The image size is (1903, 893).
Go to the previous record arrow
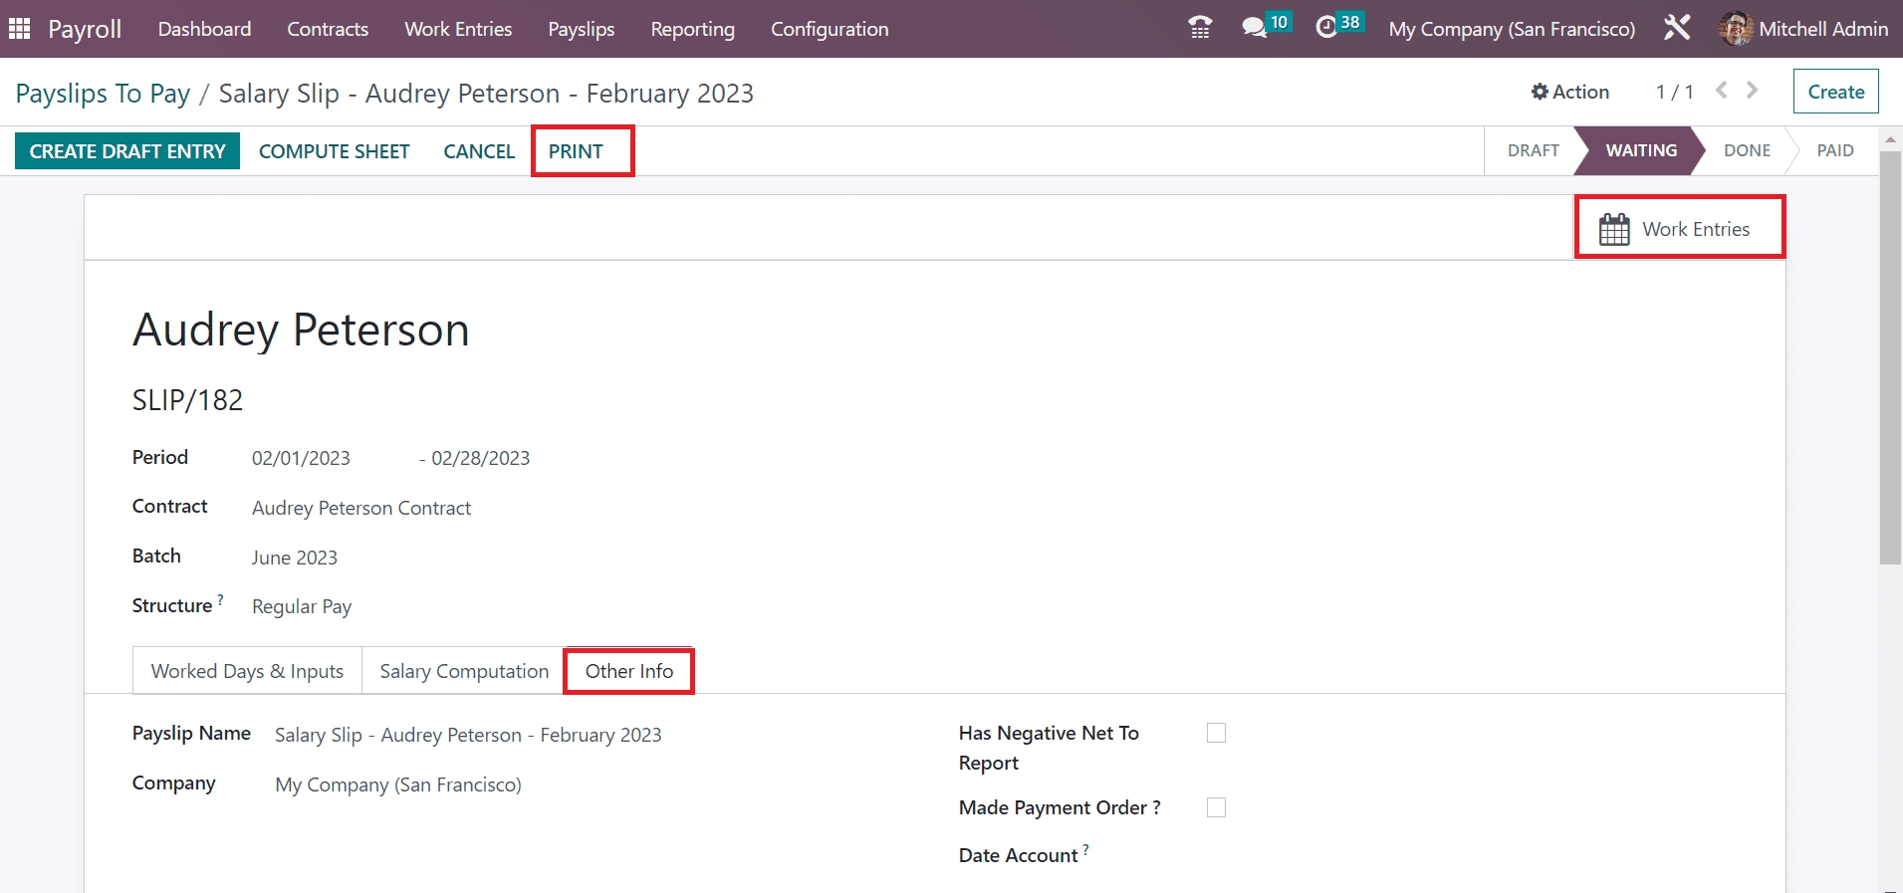(1722, 91)
